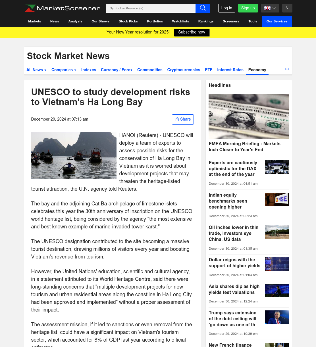316x347 pixels.
Task: Switch to the Cryptocurrencies tab
Action: click(184, 70)
